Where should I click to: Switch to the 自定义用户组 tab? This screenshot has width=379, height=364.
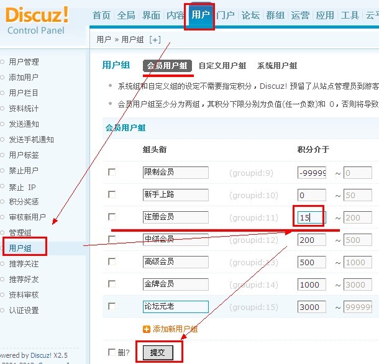(x=222, y=66)
